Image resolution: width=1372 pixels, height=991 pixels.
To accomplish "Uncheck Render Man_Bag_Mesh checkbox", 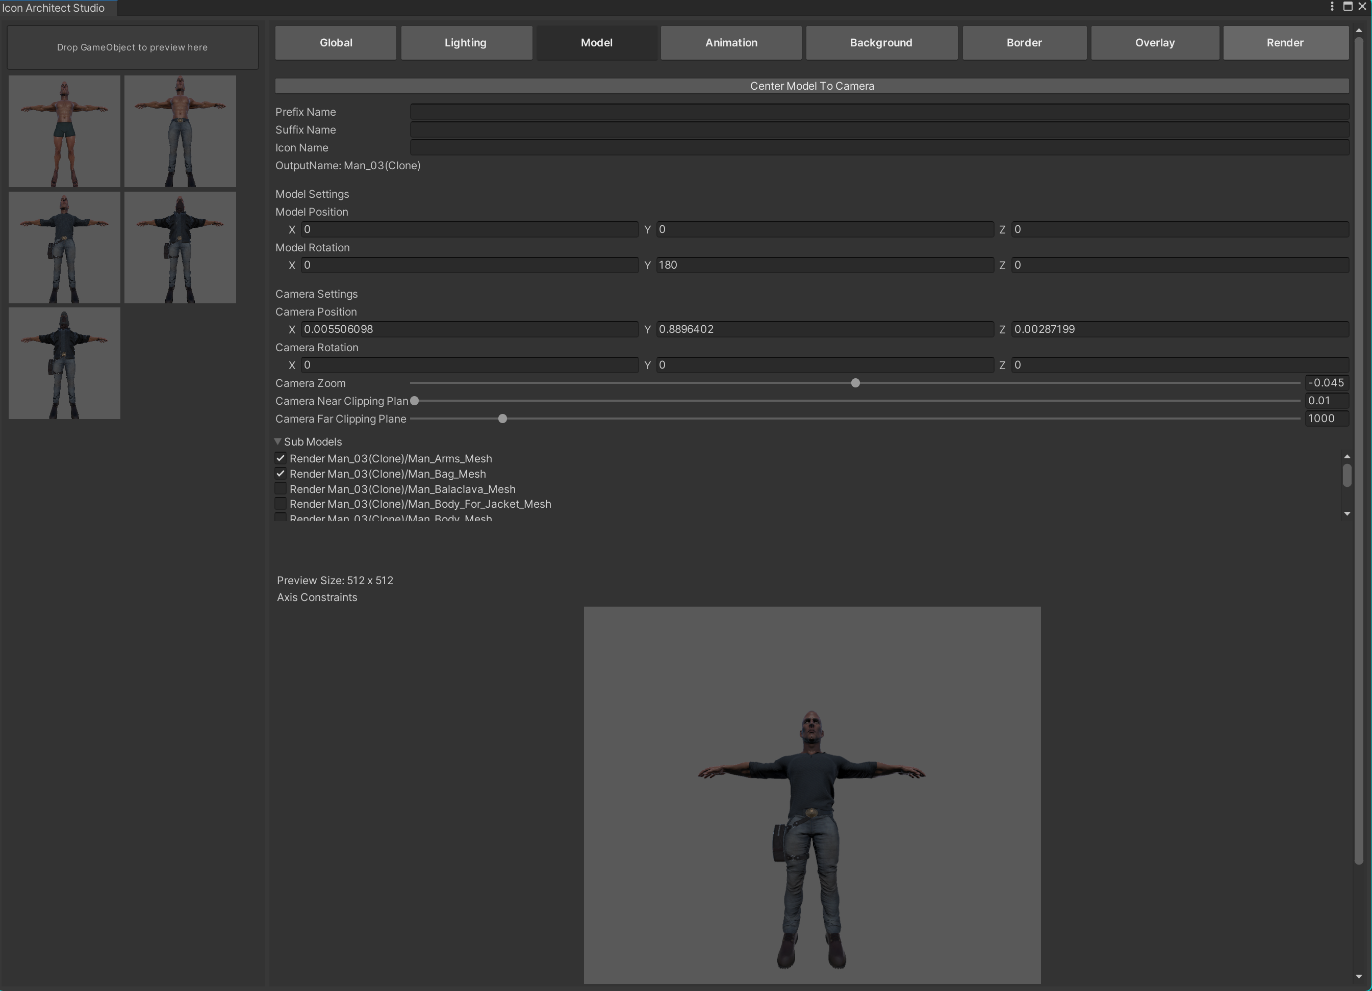I will (281, 474).
